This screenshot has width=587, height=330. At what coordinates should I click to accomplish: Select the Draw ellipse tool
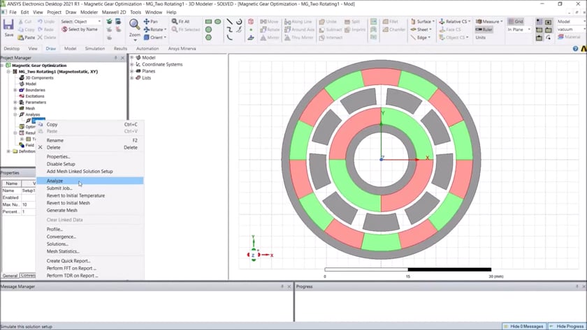tap(217, 22)
